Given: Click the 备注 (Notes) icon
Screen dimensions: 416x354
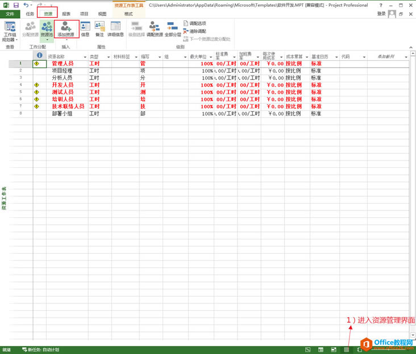Looking at the screenshot, I should click(x=99, y=28).
